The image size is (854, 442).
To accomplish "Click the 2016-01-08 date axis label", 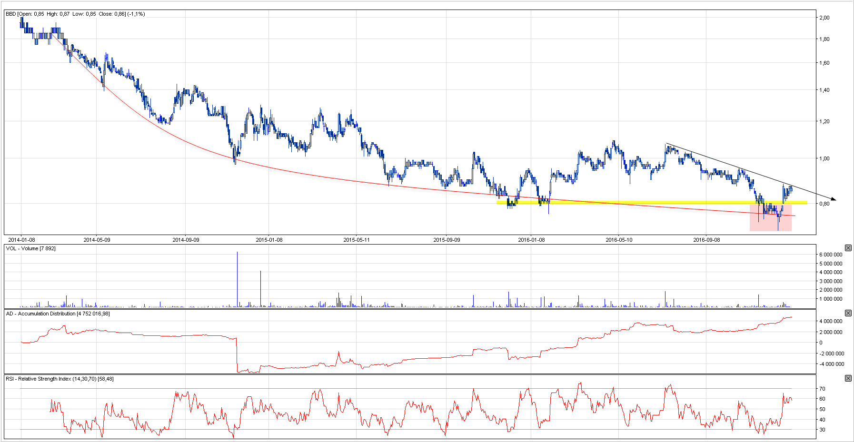I will pos(531,240).
